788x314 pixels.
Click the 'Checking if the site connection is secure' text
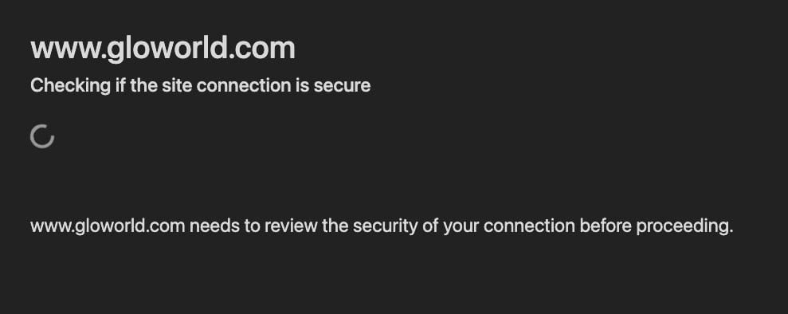click(201, 85)
